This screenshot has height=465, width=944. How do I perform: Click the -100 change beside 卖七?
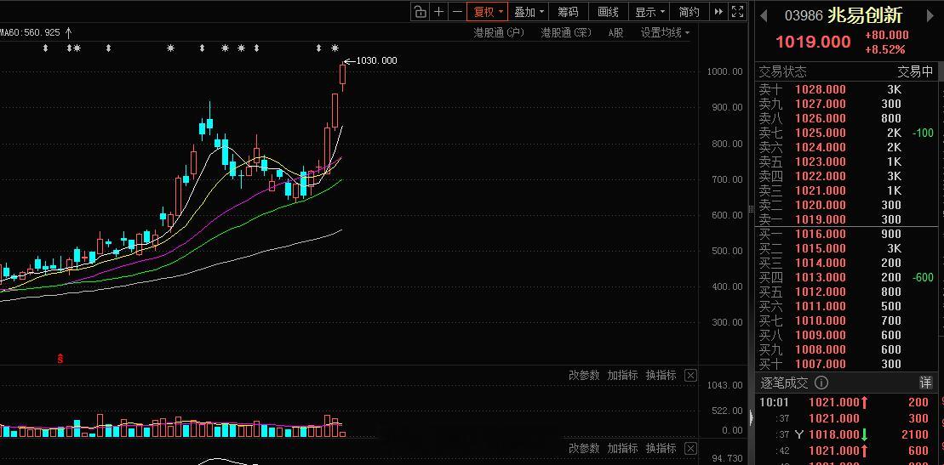tap(923, 133)
